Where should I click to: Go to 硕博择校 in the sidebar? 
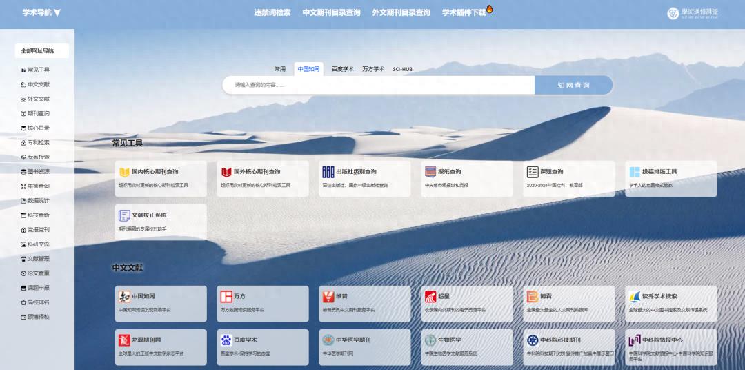point(35,317)
